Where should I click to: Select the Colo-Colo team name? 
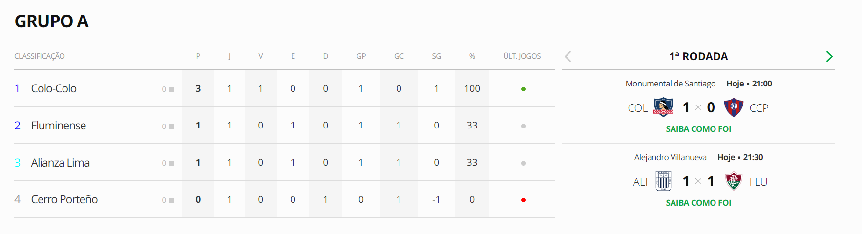[54, 88]
